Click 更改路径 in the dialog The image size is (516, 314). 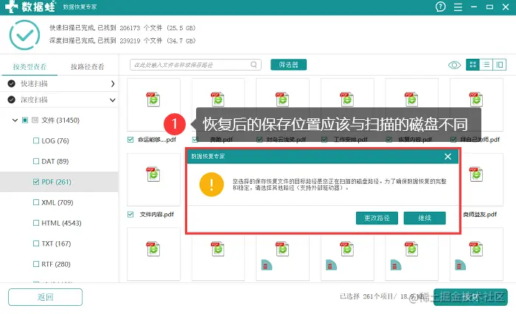(x=377, y=218)
